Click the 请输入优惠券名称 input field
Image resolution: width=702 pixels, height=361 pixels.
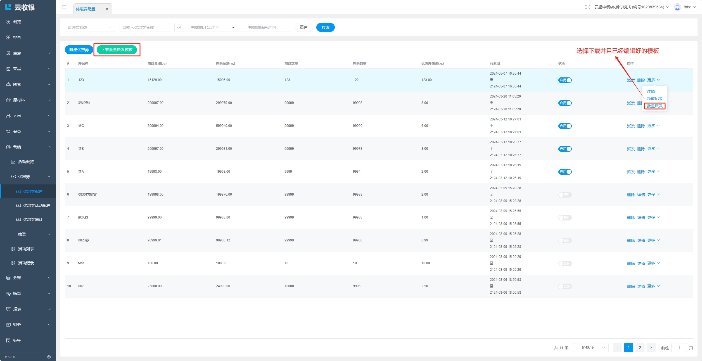click(x=144, y=27)
